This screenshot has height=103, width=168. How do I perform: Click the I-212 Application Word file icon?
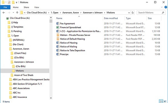(x=58, y=31)
